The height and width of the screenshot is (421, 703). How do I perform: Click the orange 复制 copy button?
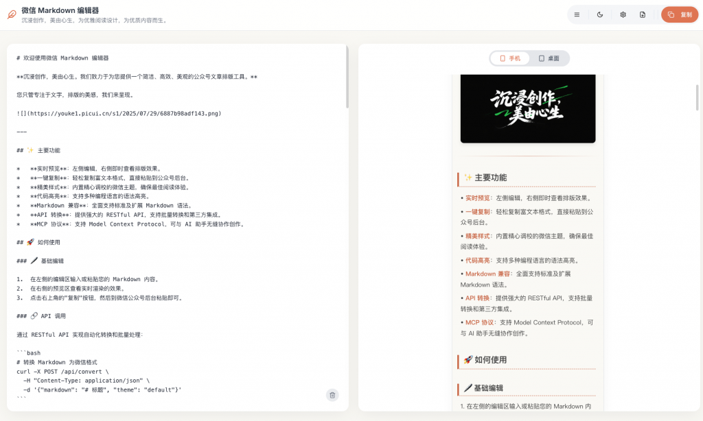point(680,15)
